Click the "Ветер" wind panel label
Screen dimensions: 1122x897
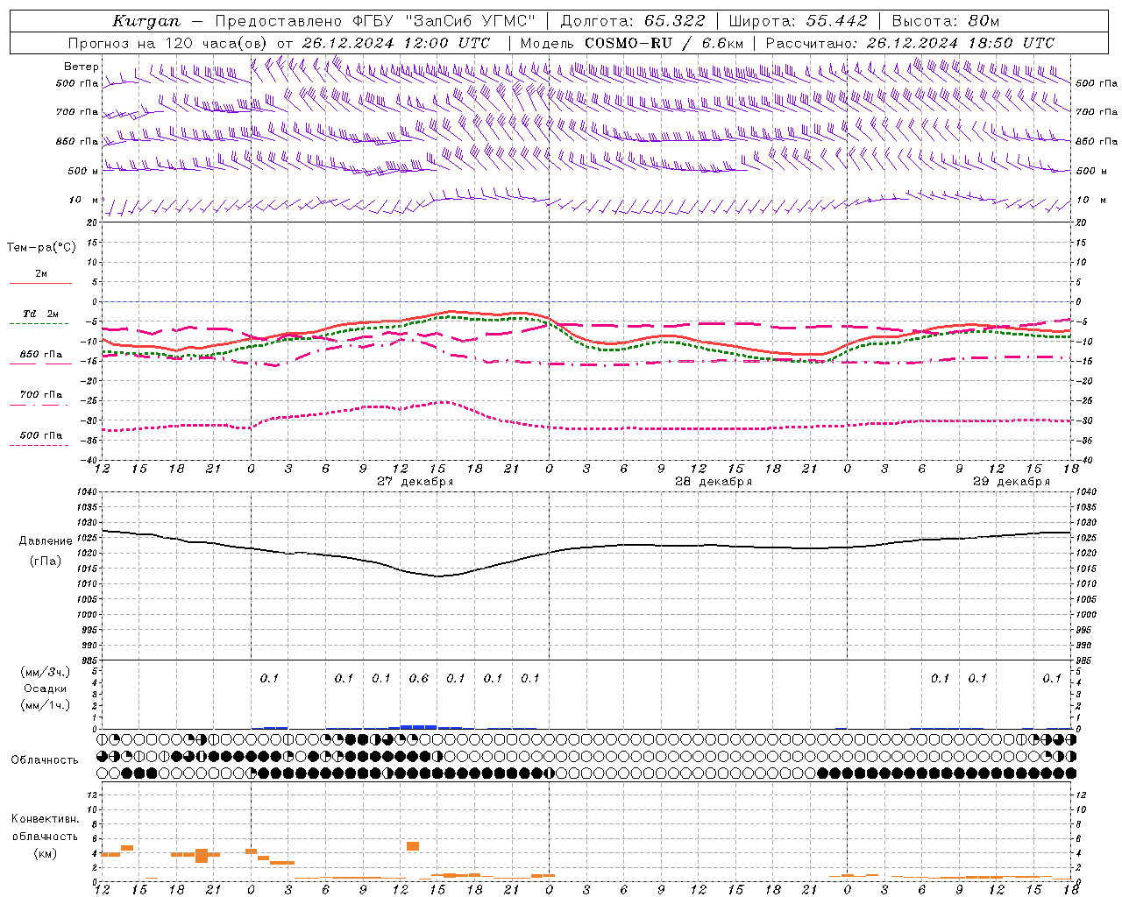(x=81, y=67)
